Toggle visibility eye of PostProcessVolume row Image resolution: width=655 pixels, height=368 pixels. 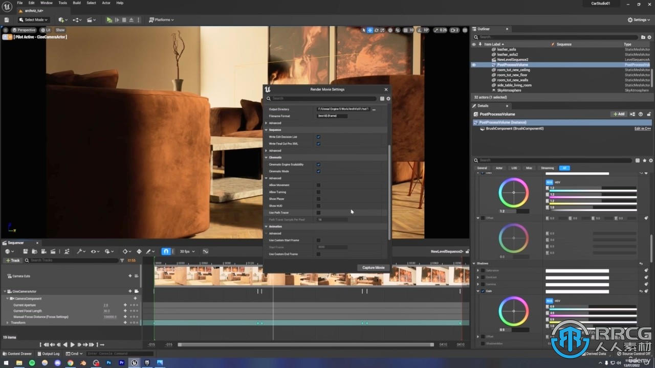pos(473,65)
